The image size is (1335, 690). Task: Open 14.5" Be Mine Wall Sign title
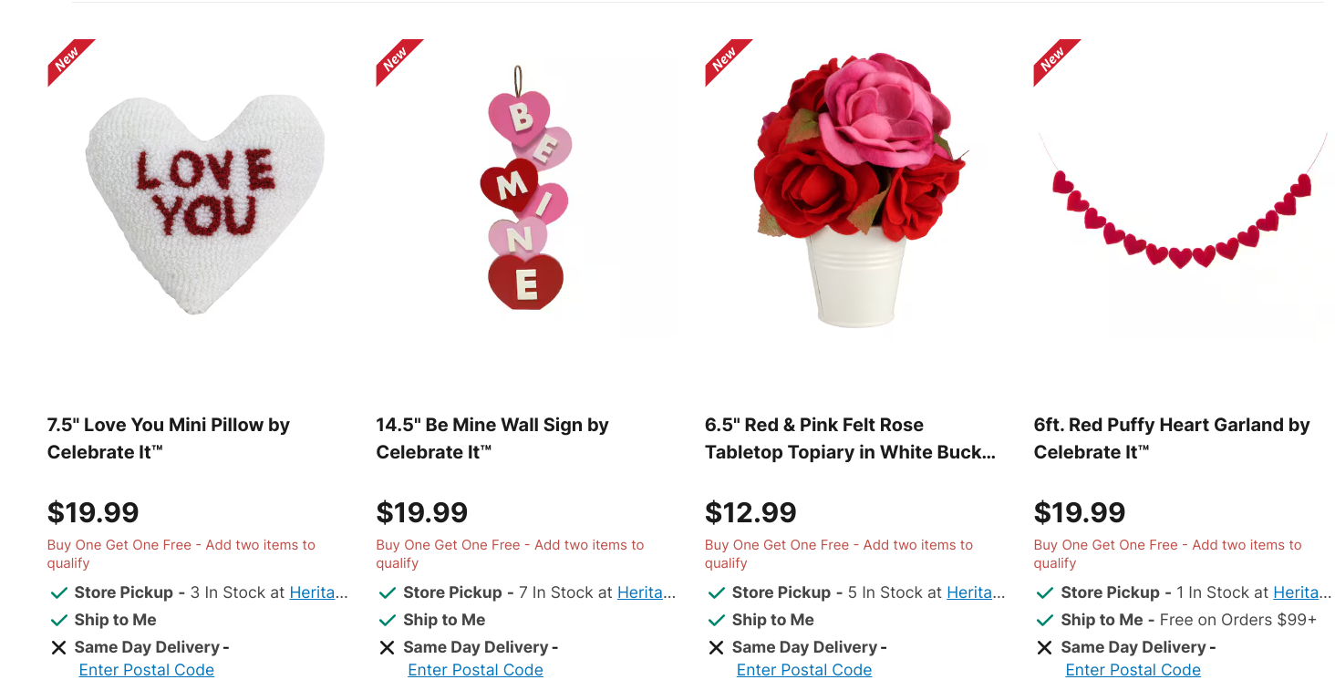[x=492, y=438]
